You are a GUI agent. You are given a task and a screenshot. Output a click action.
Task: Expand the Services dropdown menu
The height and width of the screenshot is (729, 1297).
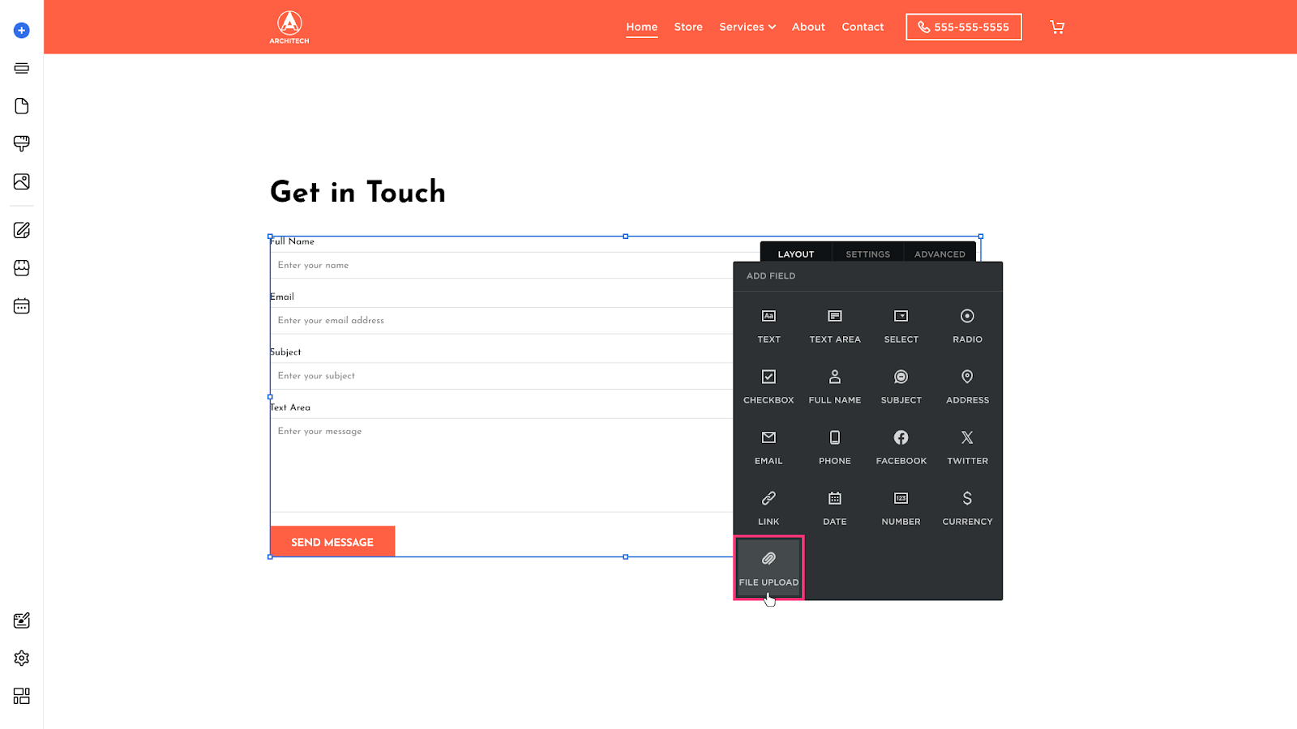747,27
